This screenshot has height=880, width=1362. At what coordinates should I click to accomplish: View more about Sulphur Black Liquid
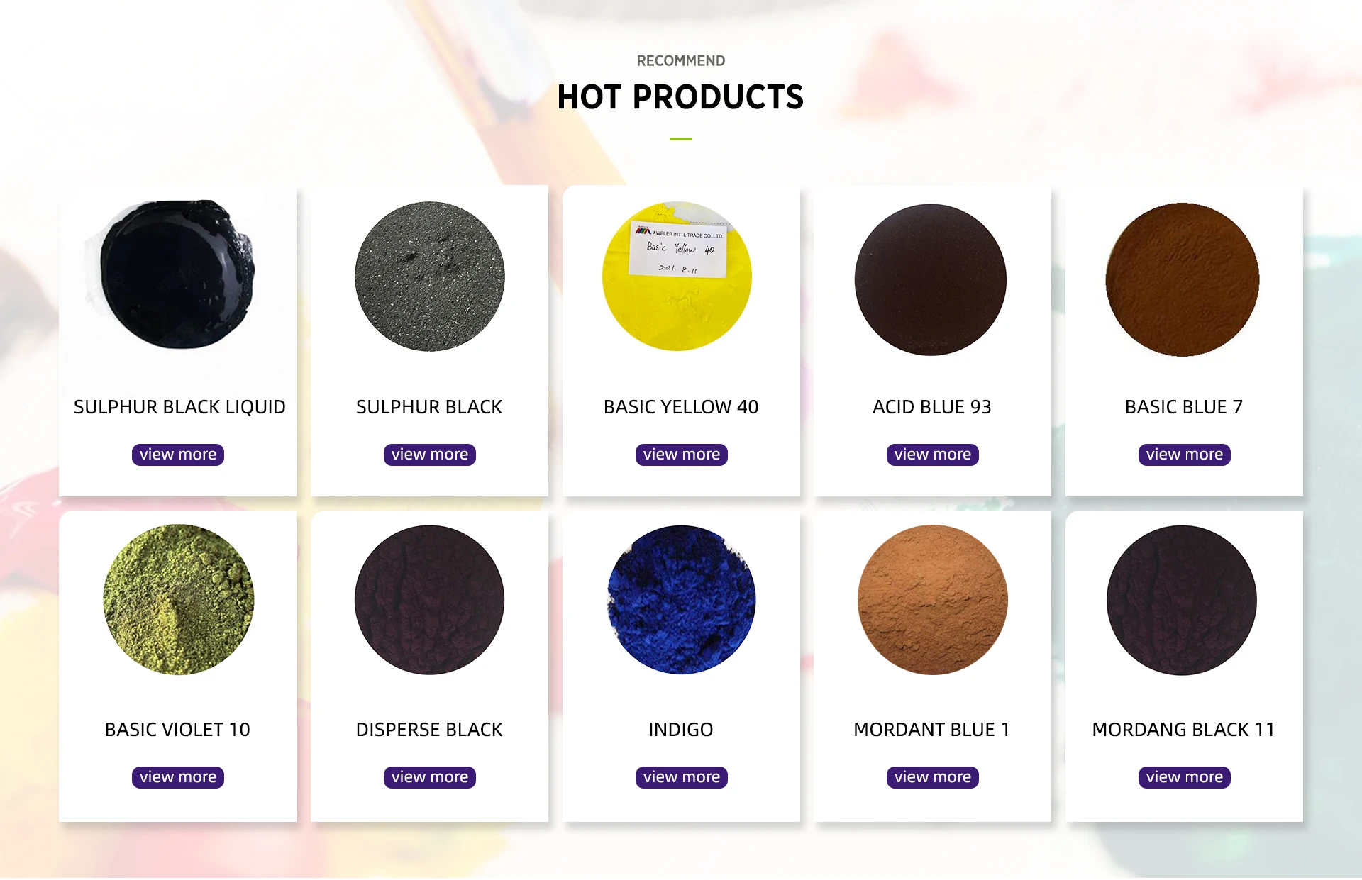178,455
